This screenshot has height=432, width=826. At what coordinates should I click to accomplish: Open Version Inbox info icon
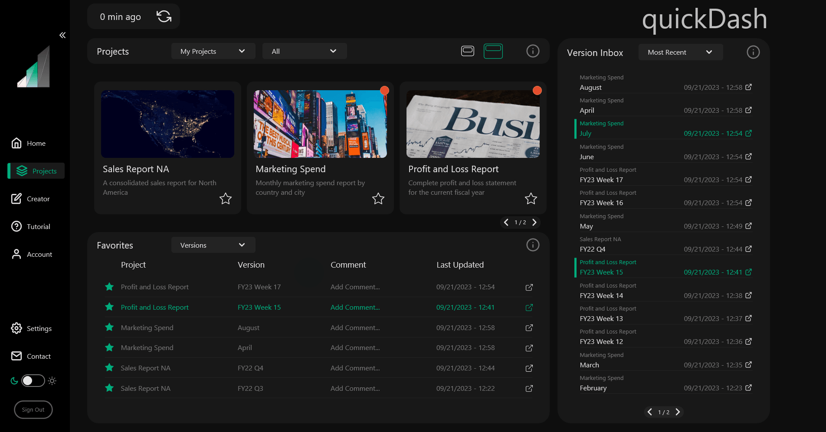[753, 52]
